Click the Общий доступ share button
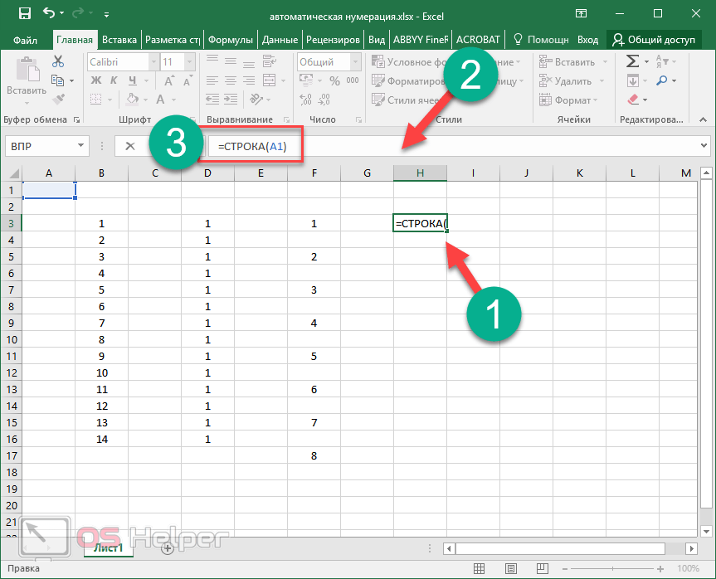Screen dimensions: 716x579 pyautogui.click(x=654, y=40)
